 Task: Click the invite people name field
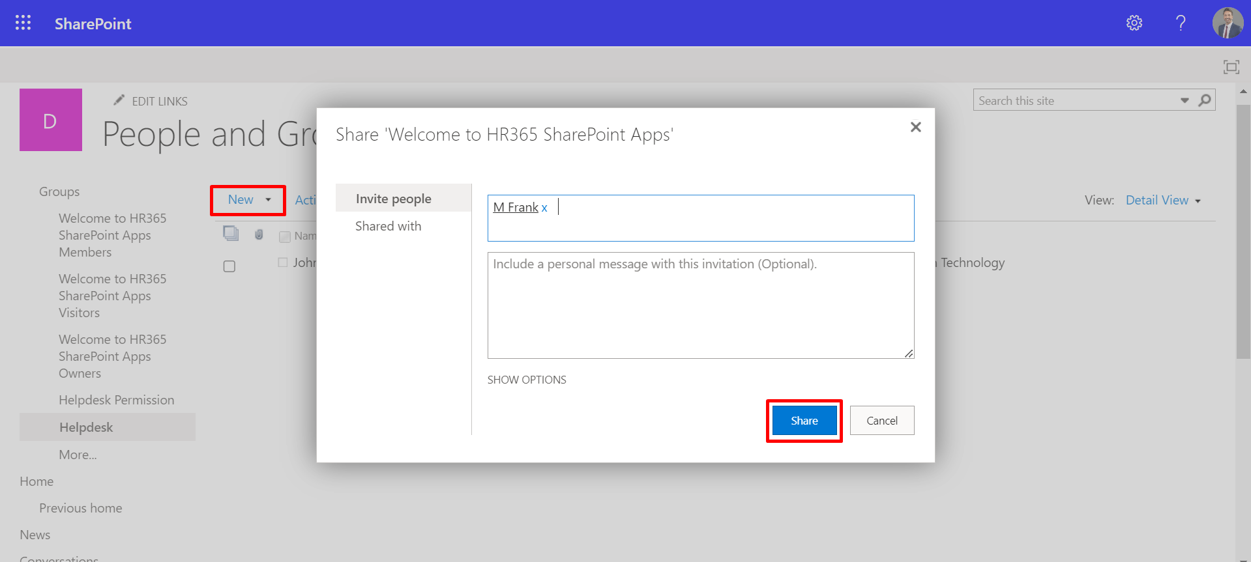click(701, 218)
